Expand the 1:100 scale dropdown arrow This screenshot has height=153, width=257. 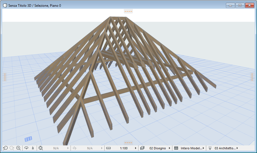click(x=136, y=148)
